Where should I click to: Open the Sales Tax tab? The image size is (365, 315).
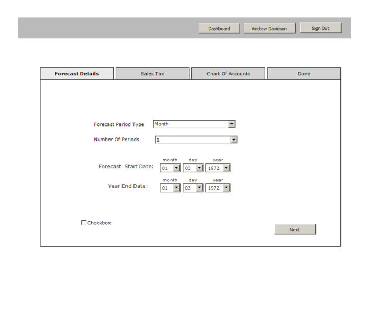[152, 74]
